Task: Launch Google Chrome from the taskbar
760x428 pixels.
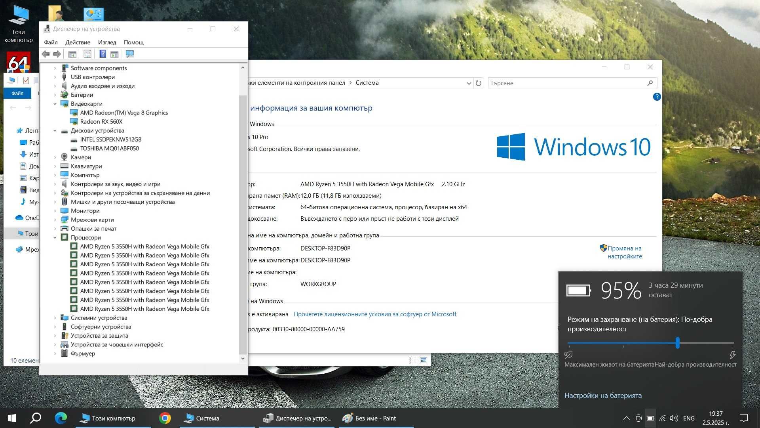Action: [x=165, y=418]
